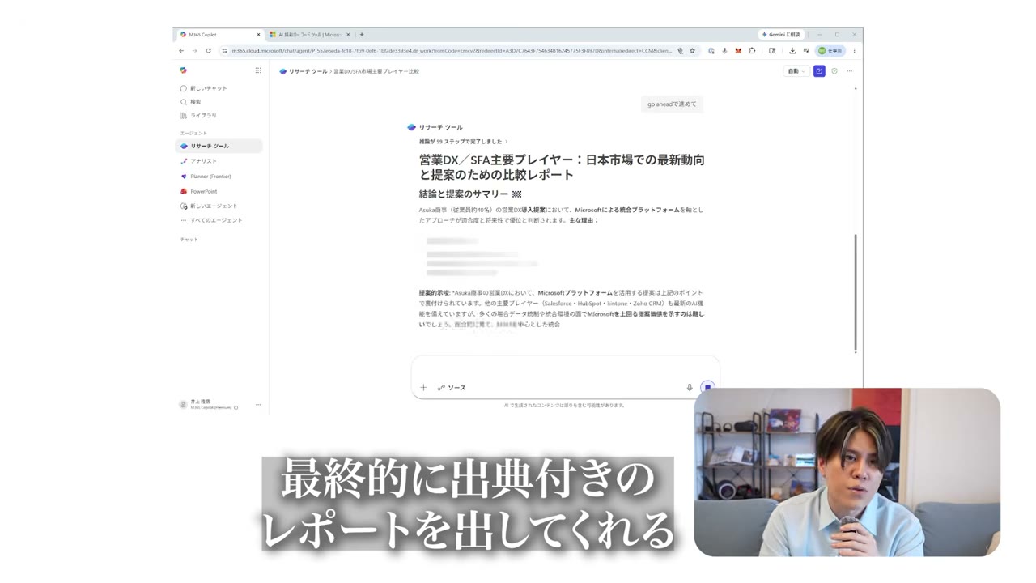Click the microphone icon in composer
Image resolution: width=1036 pixels, height=583 pixels.
[690, 388]
